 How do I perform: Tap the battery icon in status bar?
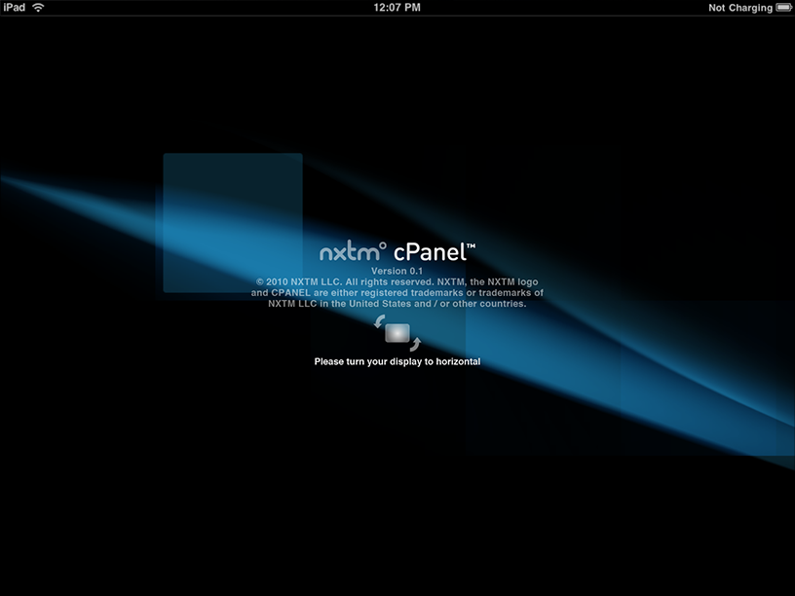(x=784, y=8)
